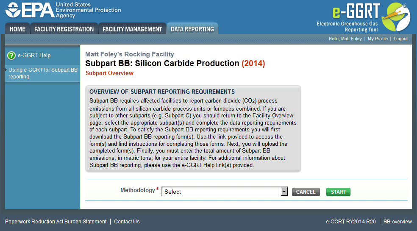Open the My Profile link

(378, 39)
